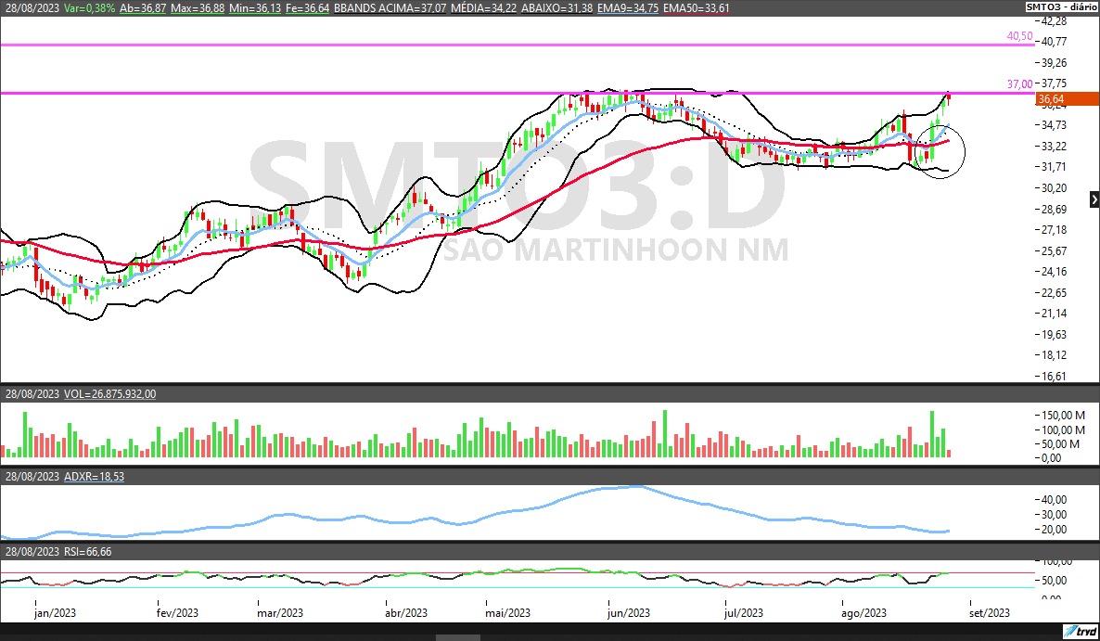1100x641 pixels.
Task: Click the 28/08/2023 date in chart header
Action: tap(32, 8)
